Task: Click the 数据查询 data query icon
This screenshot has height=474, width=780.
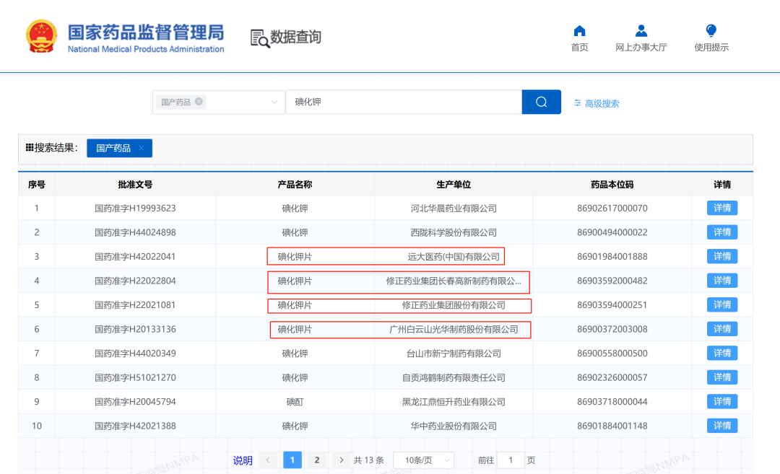Action: [259, 39]
